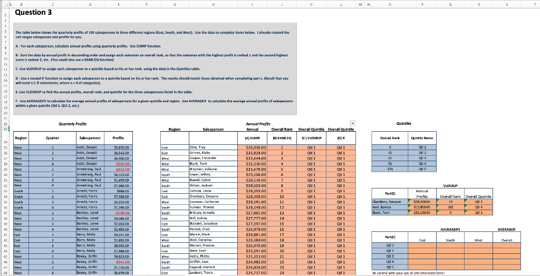This screenshot has width=540, height=276.
Task: Select annual profit cell $26,070.00
Action: click(253, 246)
